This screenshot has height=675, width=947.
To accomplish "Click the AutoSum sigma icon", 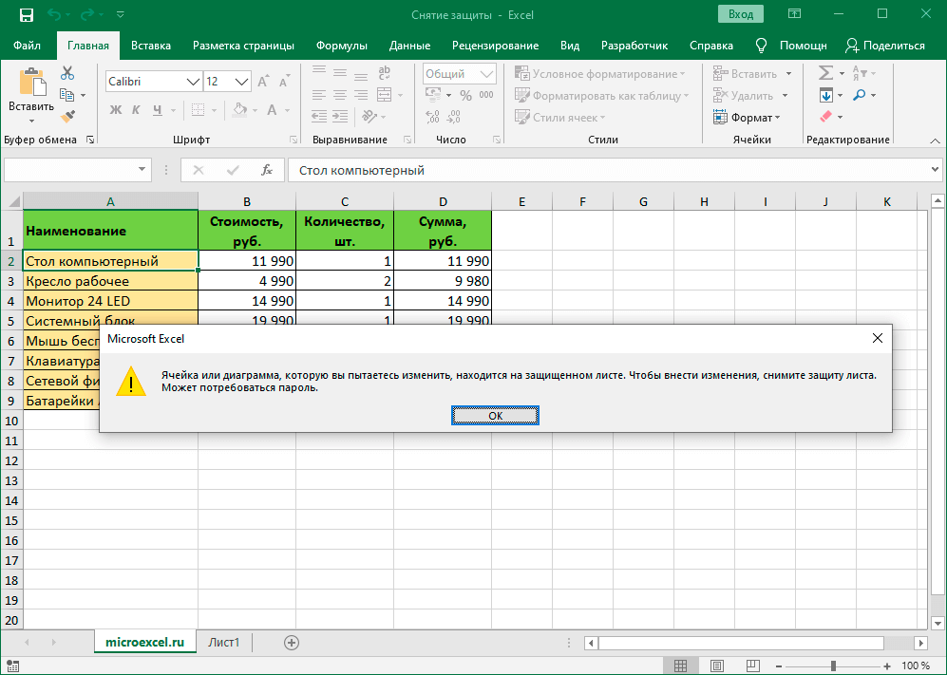I will tap(825, 74).
